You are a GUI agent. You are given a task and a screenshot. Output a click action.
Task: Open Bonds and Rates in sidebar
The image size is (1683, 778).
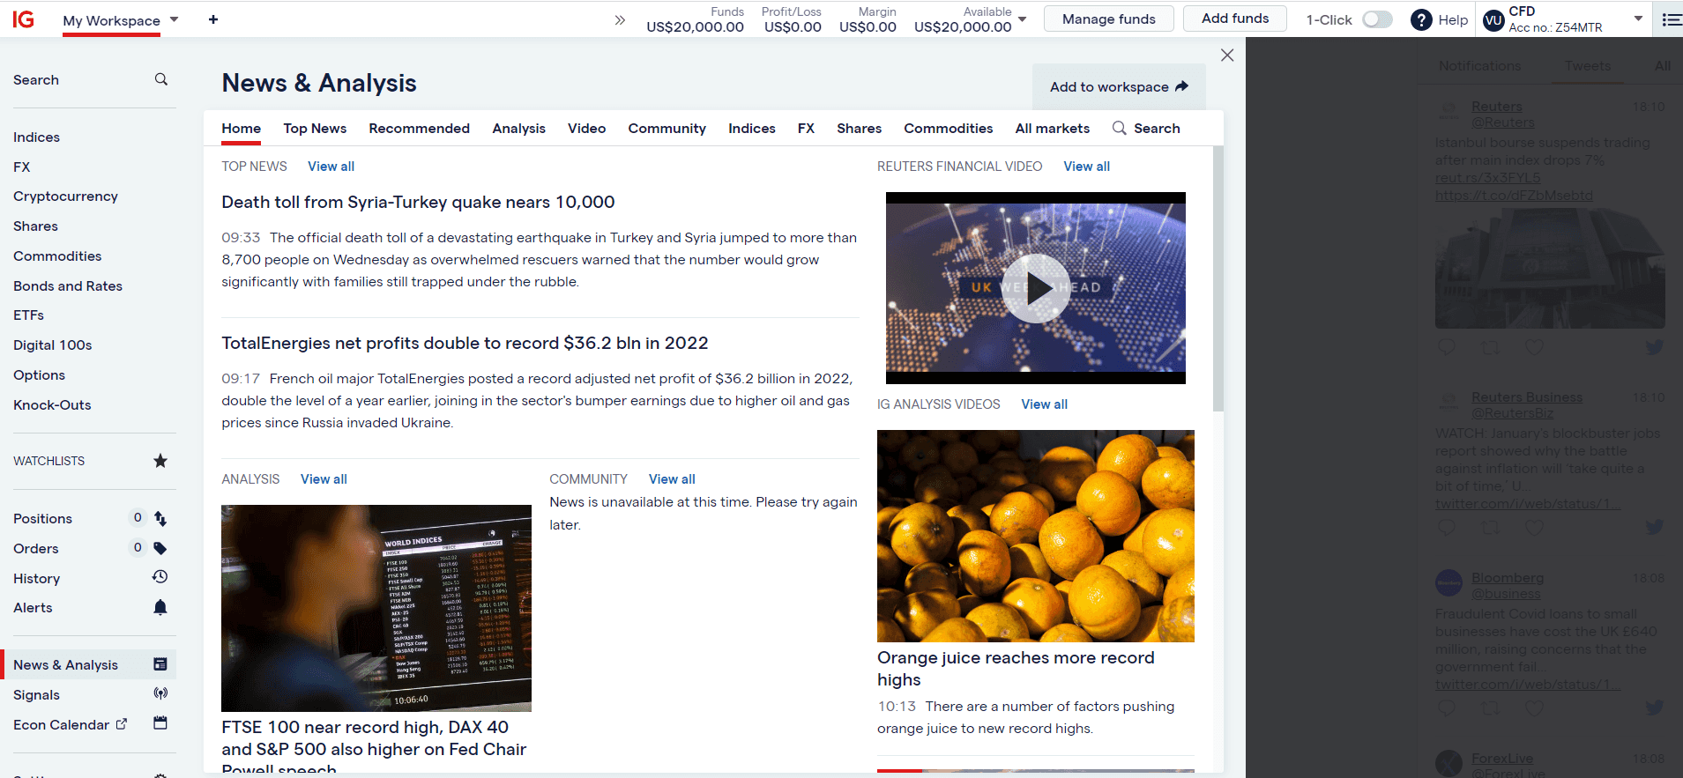(x=68, y=286)
